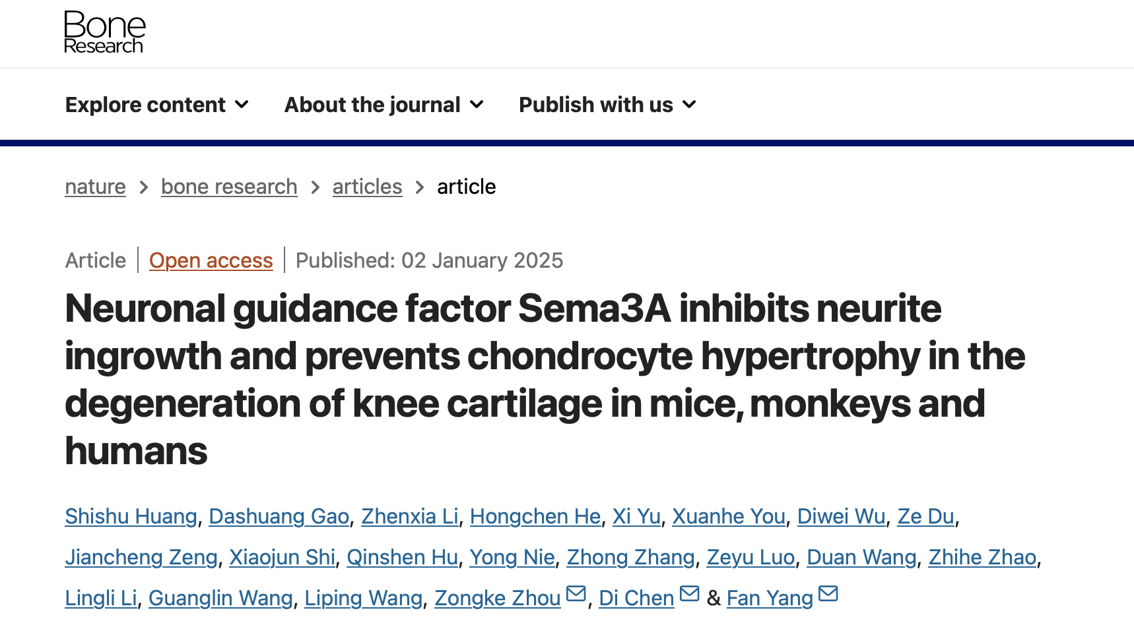Open author Shishu Huang's profile
This screenshot has width=1134, height=629.
[131, 517]
